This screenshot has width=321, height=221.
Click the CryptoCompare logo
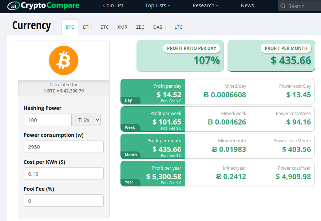coord(43,5)
